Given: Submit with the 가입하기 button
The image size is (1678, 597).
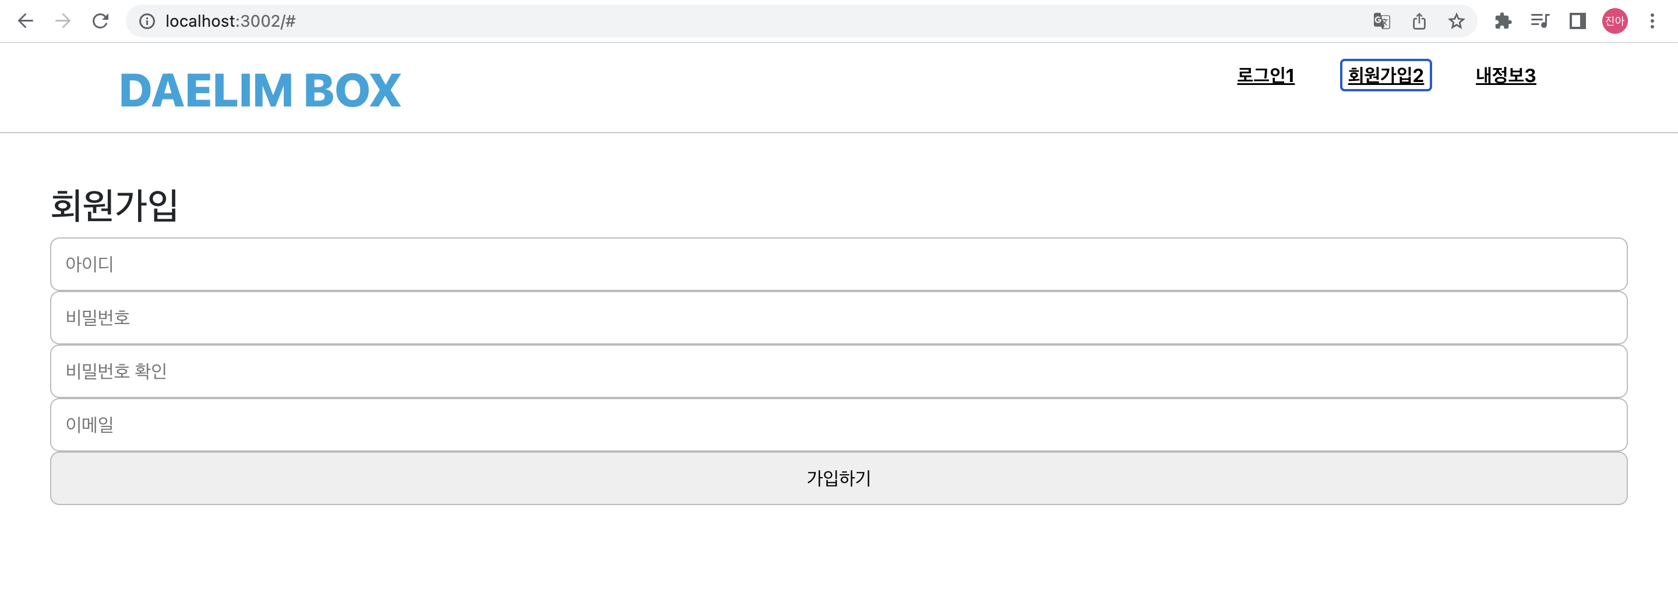Looking at the screenshot, I should click(839, 479).
